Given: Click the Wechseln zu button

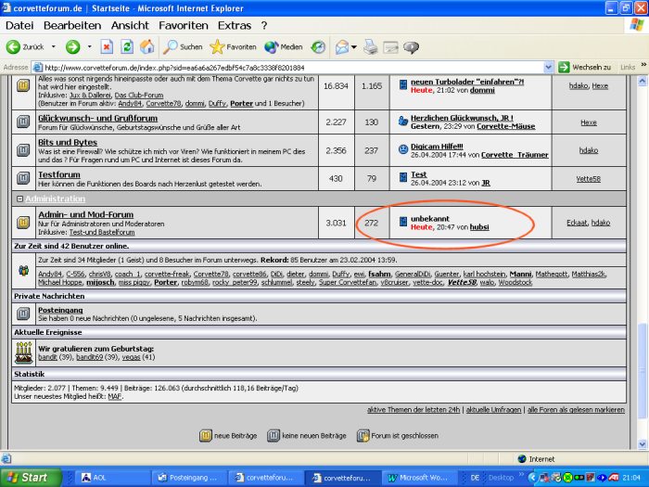Looking at the screenshot, I should coord(584,68).
